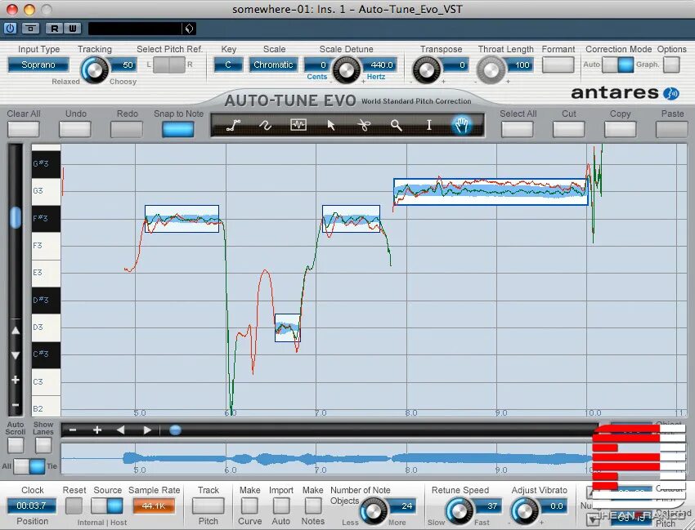Click the Options button

671,65
